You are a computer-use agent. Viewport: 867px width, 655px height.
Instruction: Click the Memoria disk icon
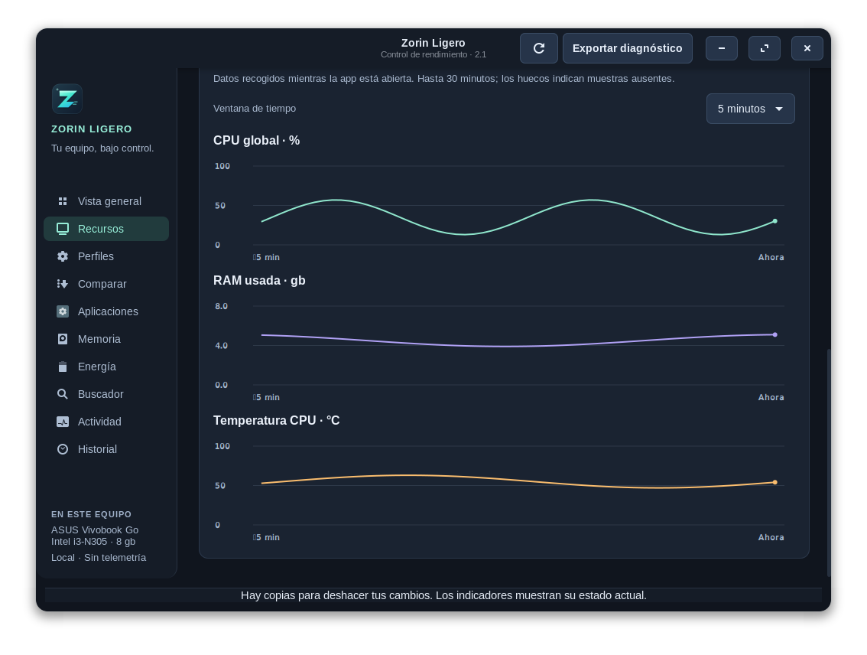63,339
